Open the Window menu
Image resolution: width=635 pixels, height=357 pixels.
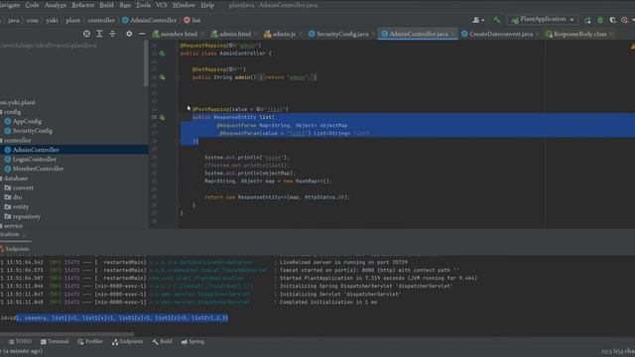[x=184, y=5]
